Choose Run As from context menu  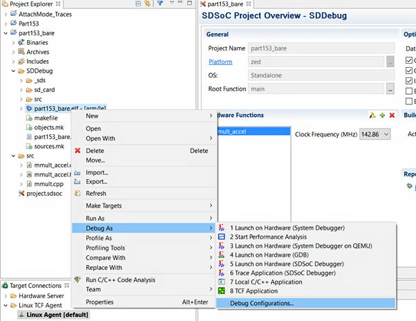click(144, 218)
